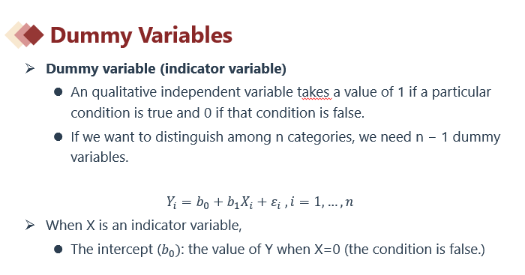Screen dimensions: 525x275
Task: Click the diamond logo beside the title
Action: coord(25,34)
